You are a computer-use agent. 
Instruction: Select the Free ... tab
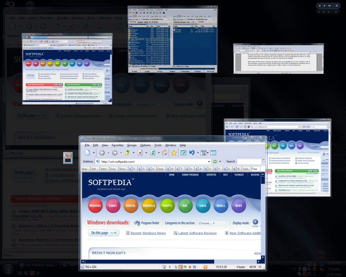[x=256, y=169]
